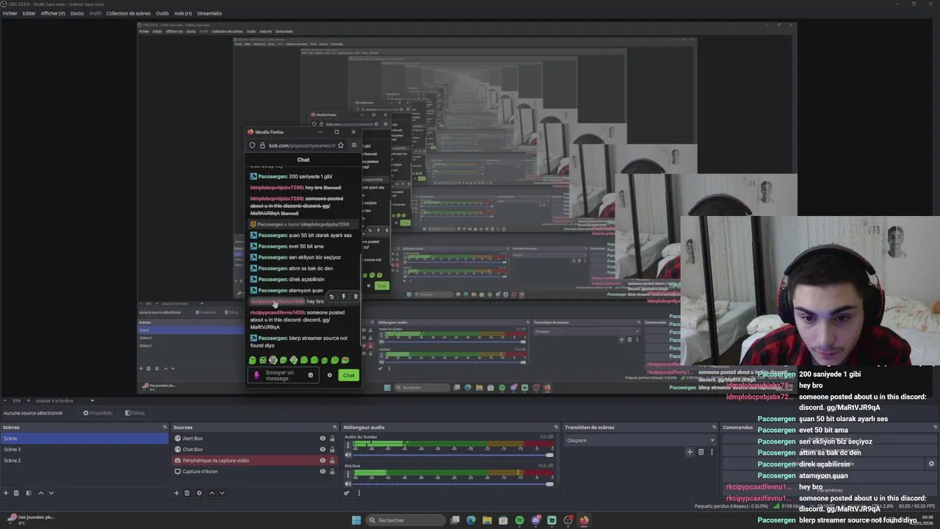Open the Docks menu
This screenshot has width=940, height=529.
(76, 13)
